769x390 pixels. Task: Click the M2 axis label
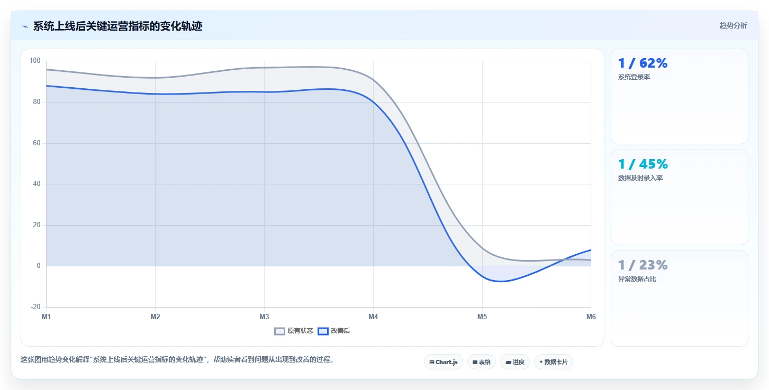(155, 317)
